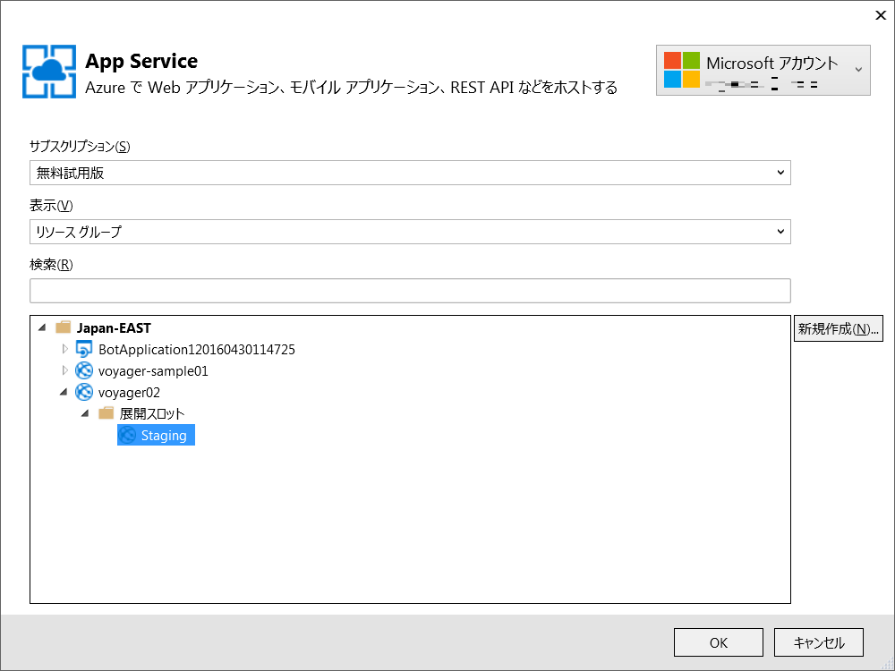Click the voyager-sample01 web app icon
This screenshot has height=671, width=895.
coord(84,371)
